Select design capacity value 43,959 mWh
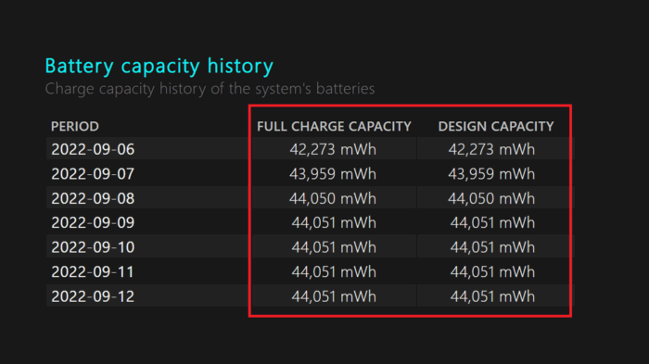 click(x=491, y=174)
